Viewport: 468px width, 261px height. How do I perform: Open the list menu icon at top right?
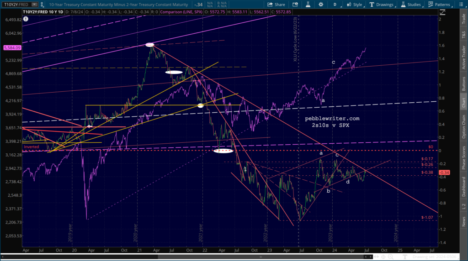(x=461, y=5)
